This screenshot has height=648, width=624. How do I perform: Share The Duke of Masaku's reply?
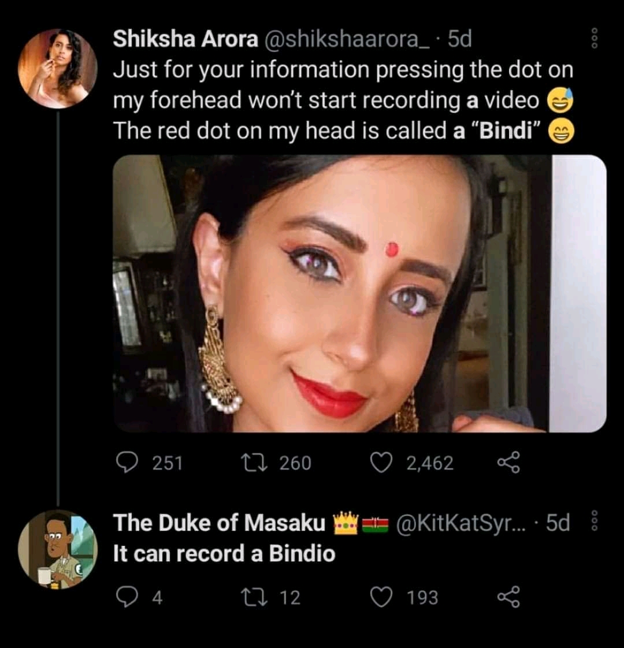click(508, 597)
